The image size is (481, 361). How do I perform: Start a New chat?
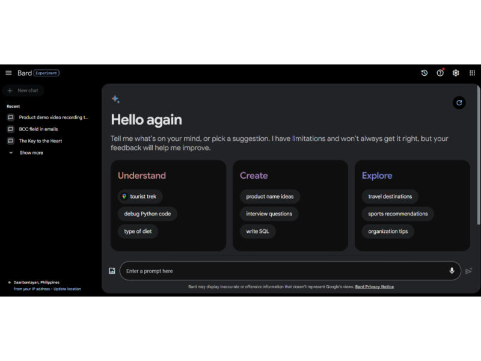23,90
